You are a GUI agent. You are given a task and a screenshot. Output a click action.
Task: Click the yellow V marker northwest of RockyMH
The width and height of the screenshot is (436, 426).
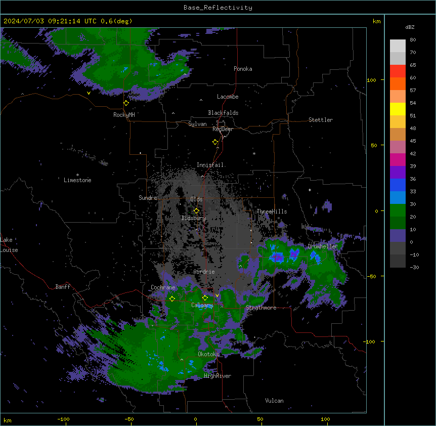[x=89, y=93]
